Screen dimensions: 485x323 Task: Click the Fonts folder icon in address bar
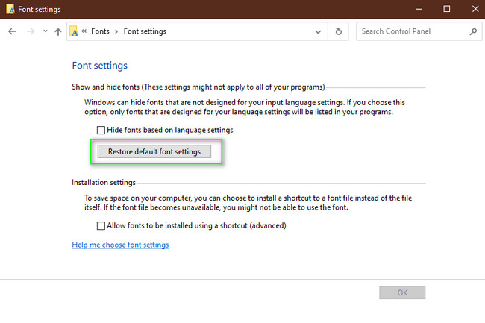pos(74,31)
